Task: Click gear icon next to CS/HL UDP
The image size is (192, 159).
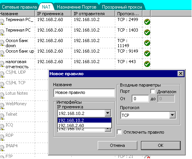Action: coord(2,74)
